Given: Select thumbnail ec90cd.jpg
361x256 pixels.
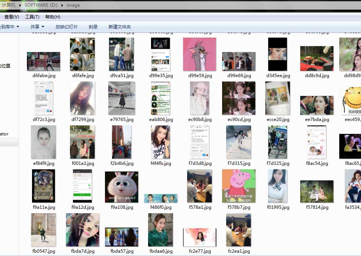Looking at the screenshot, I should (x=239, y=98).
